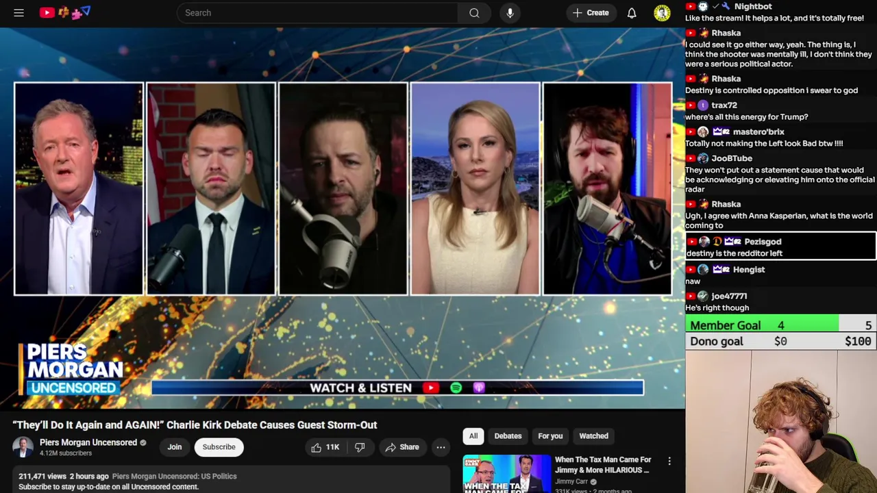Open the notifications bell
877x493 pixels.
(632, 12)
